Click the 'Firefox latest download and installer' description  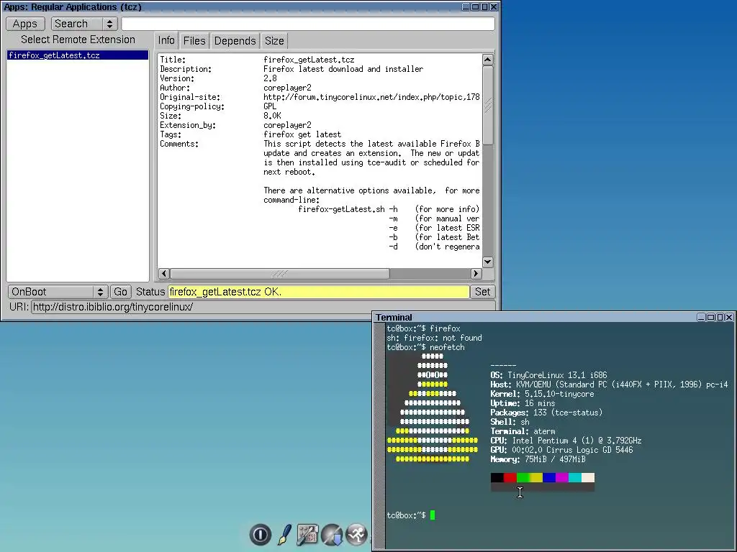pos(343,69)
